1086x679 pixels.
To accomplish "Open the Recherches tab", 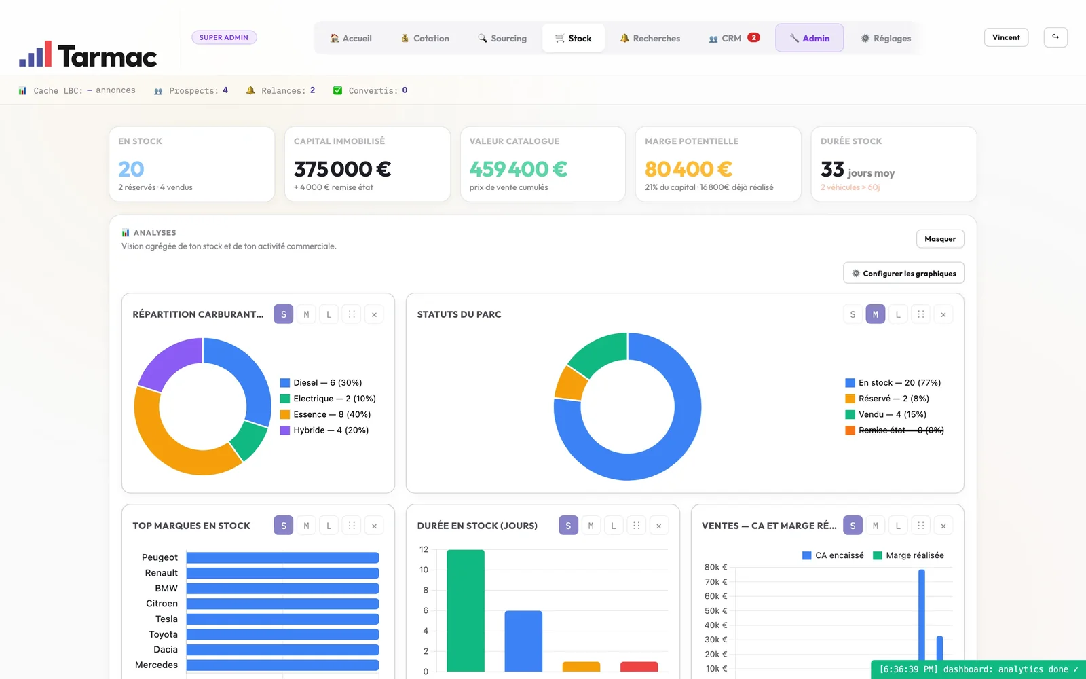I will click(x=650, y=38).
